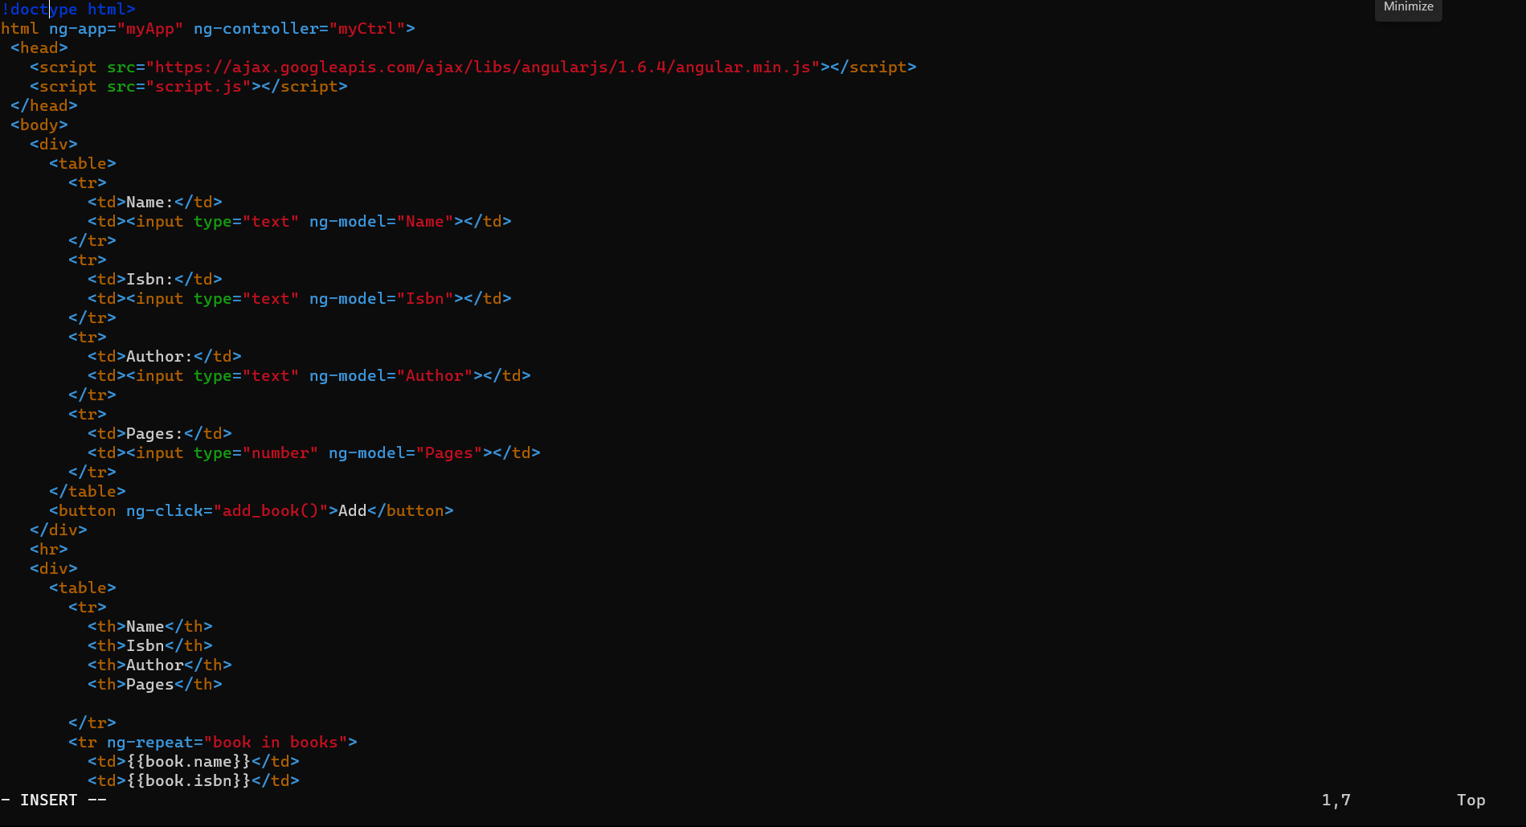The height and width of the screenshot is (827, 1526).
Task: Click the ng-app="myApp" attribute
Action: click(117, 28)
